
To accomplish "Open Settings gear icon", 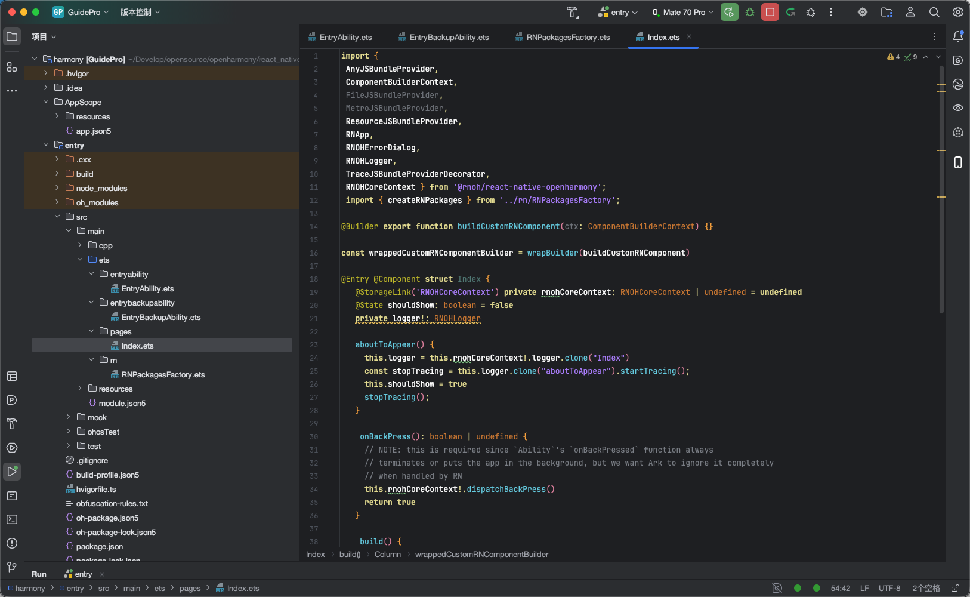I will pos(958,12).
